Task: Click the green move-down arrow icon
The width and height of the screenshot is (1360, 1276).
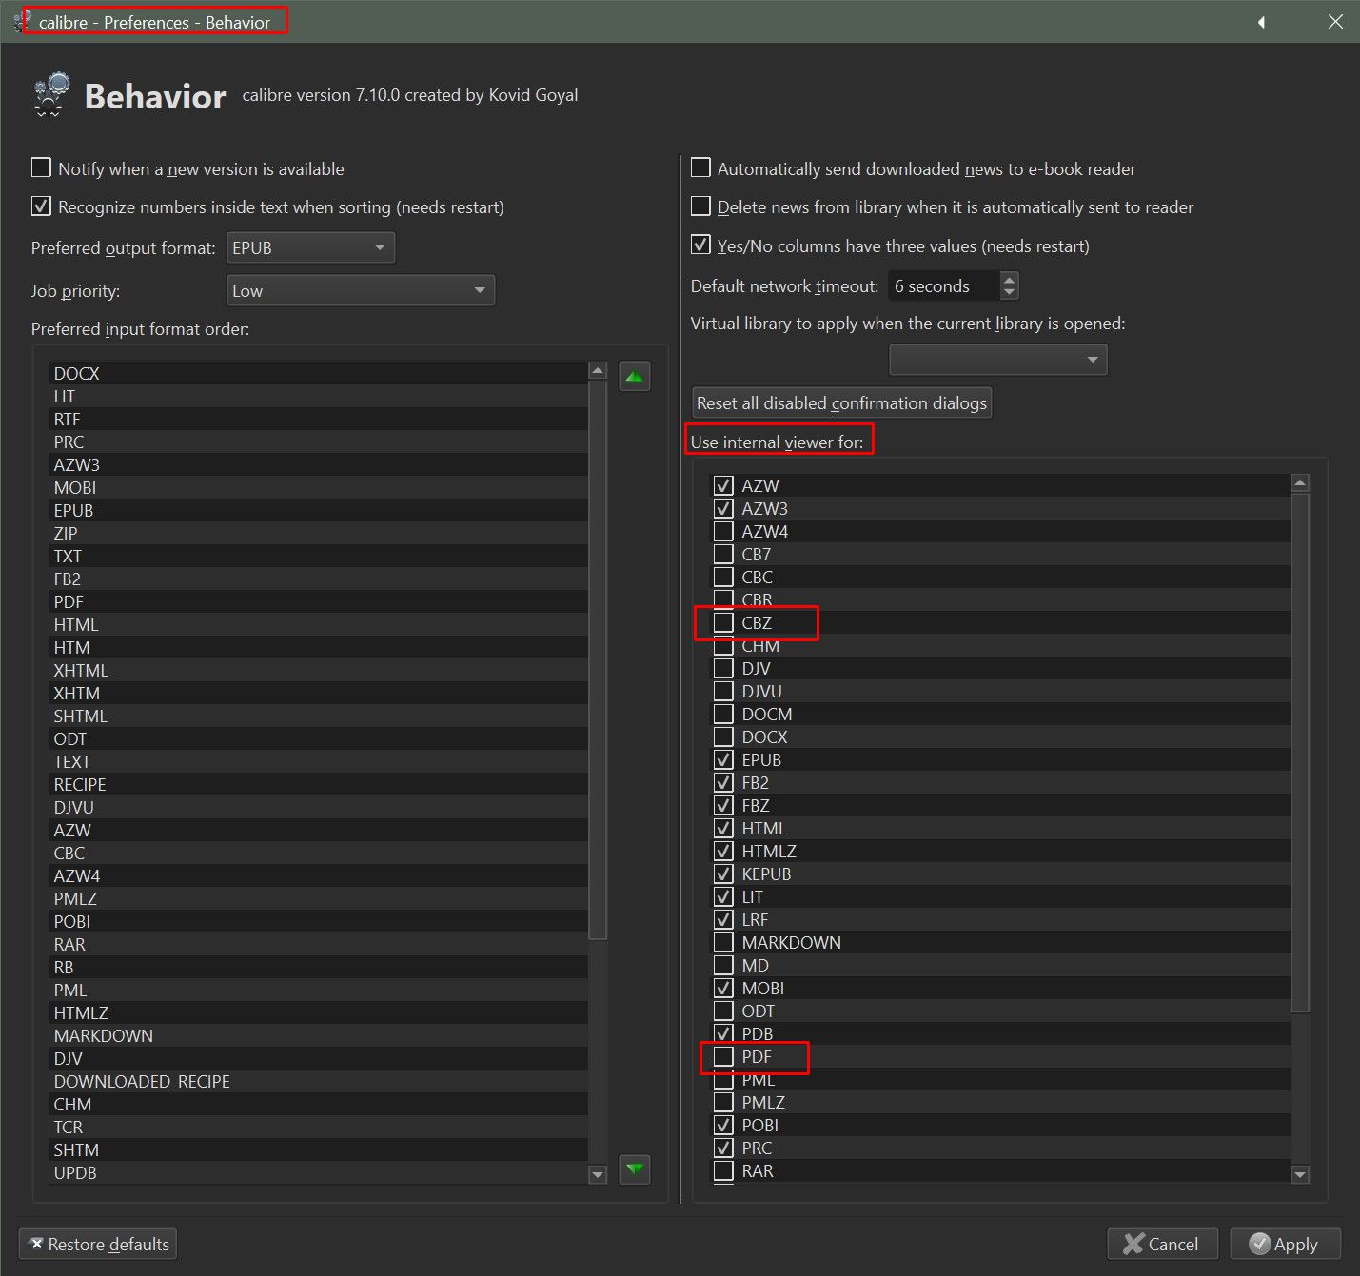Action: tap(635, 1168)
